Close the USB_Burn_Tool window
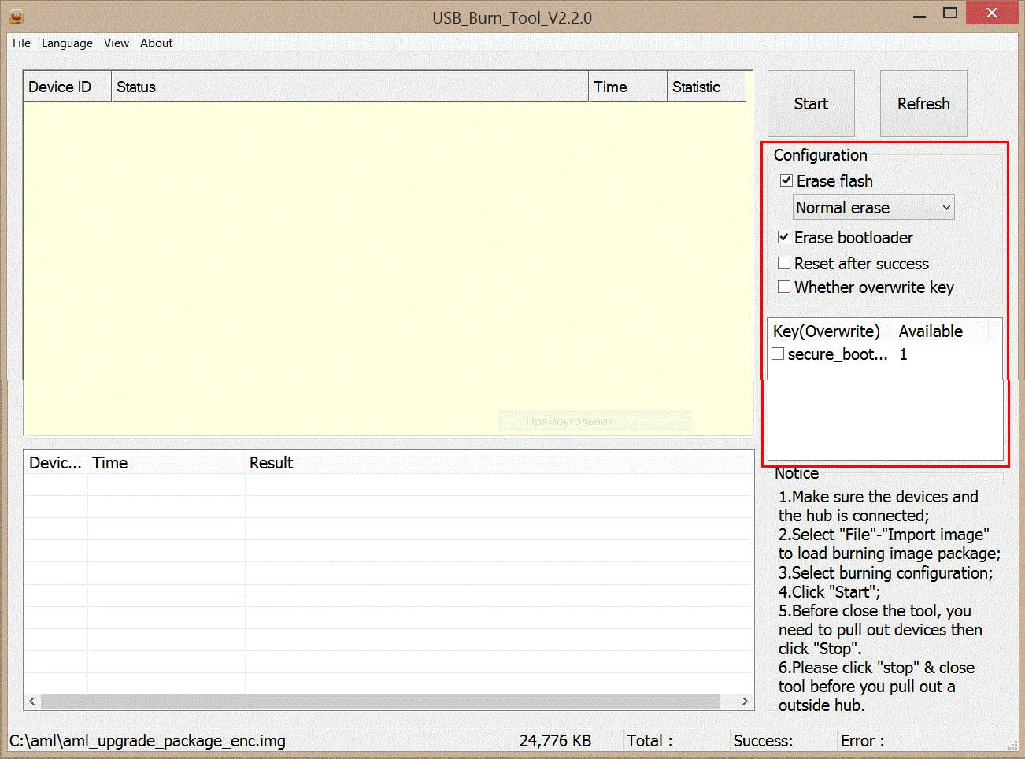 (x=992, y=13)
